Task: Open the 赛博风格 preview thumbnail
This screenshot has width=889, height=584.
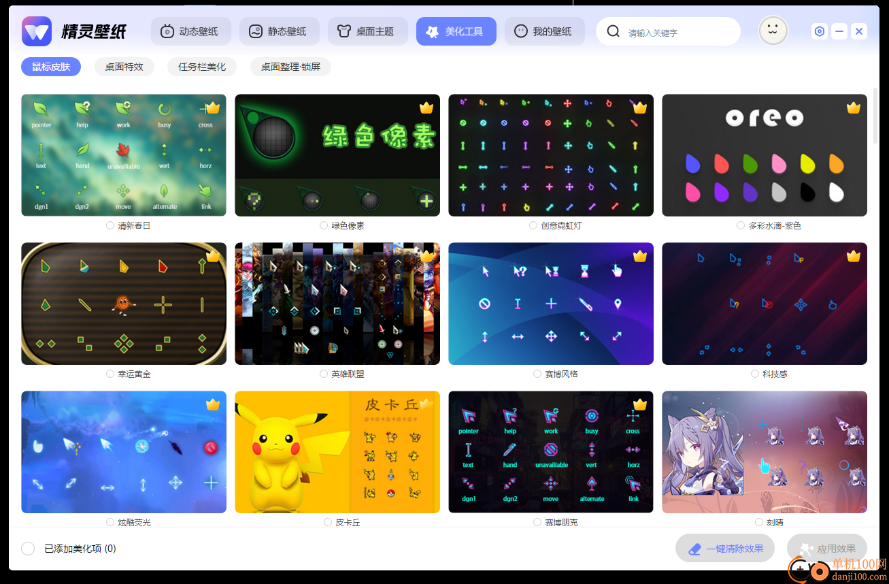Action: [x=551, y=304]
